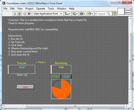Click the 'Remaining' label
This screenshot has width=134, height=110.
61,63
